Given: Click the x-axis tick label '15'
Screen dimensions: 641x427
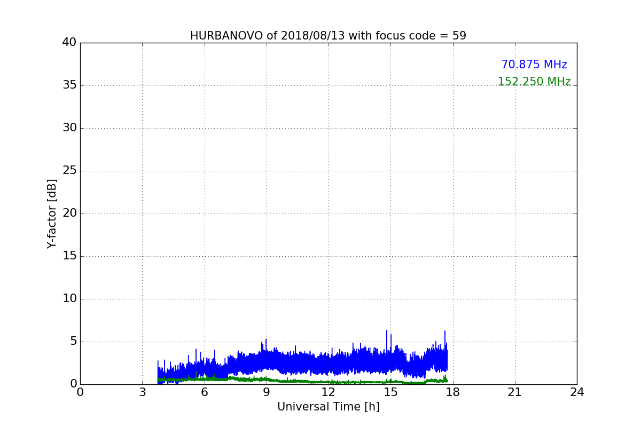Looking at the screenshot, I should point(390,392).
